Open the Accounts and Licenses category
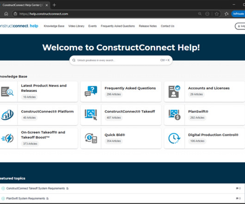The width and height of the screenshot is (245, 204). (x=209, y=88)
